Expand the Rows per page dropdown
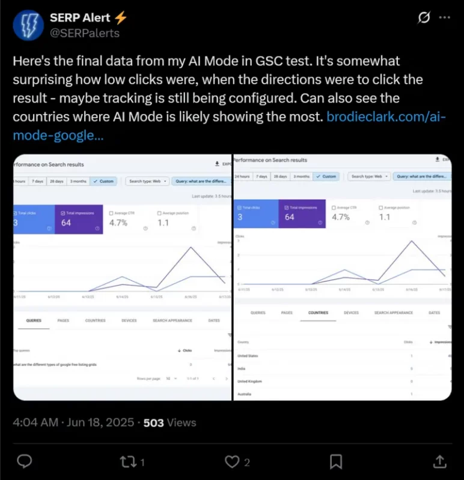Image resolution: width=464 pixels, height=480 pixels. [172, 379]
